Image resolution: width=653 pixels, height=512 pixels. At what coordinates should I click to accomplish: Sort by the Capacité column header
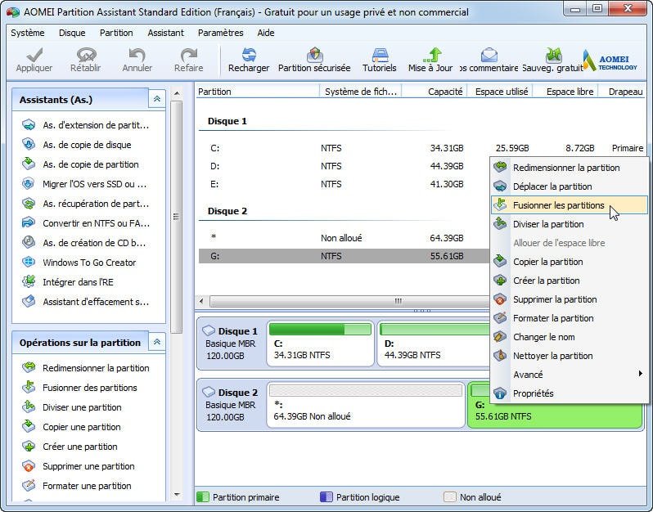(x=435, y=91)
